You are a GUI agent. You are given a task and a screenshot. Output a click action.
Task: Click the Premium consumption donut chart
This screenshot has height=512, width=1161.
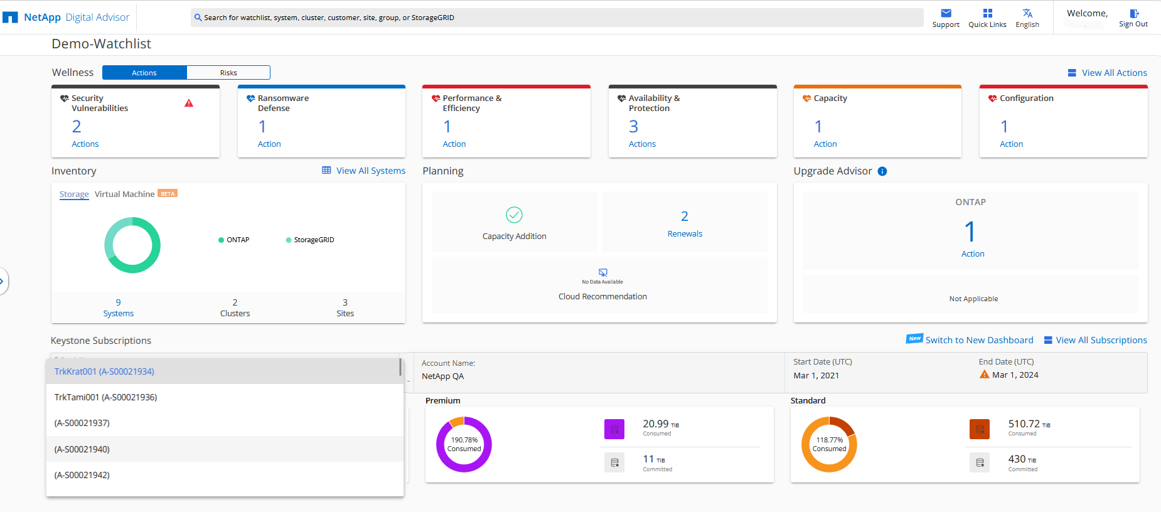(464, 444)
